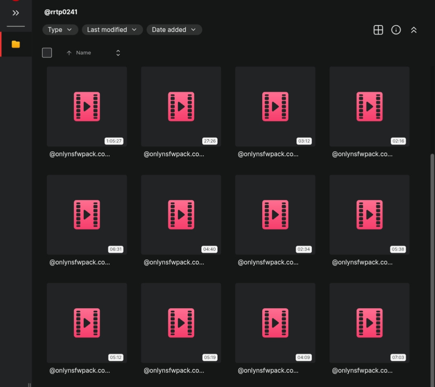The image size is (435, 387).
Task: Open the yellow folder sidebar icon
Action: point(16,44)
